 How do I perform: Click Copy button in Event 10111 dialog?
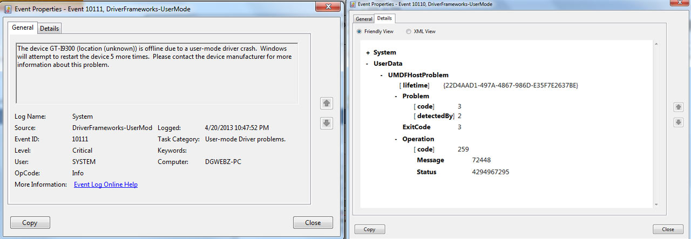[x=30, y=222]
